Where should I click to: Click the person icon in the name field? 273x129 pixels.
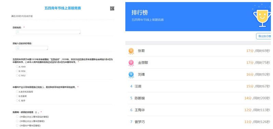[x=18, y=32]
